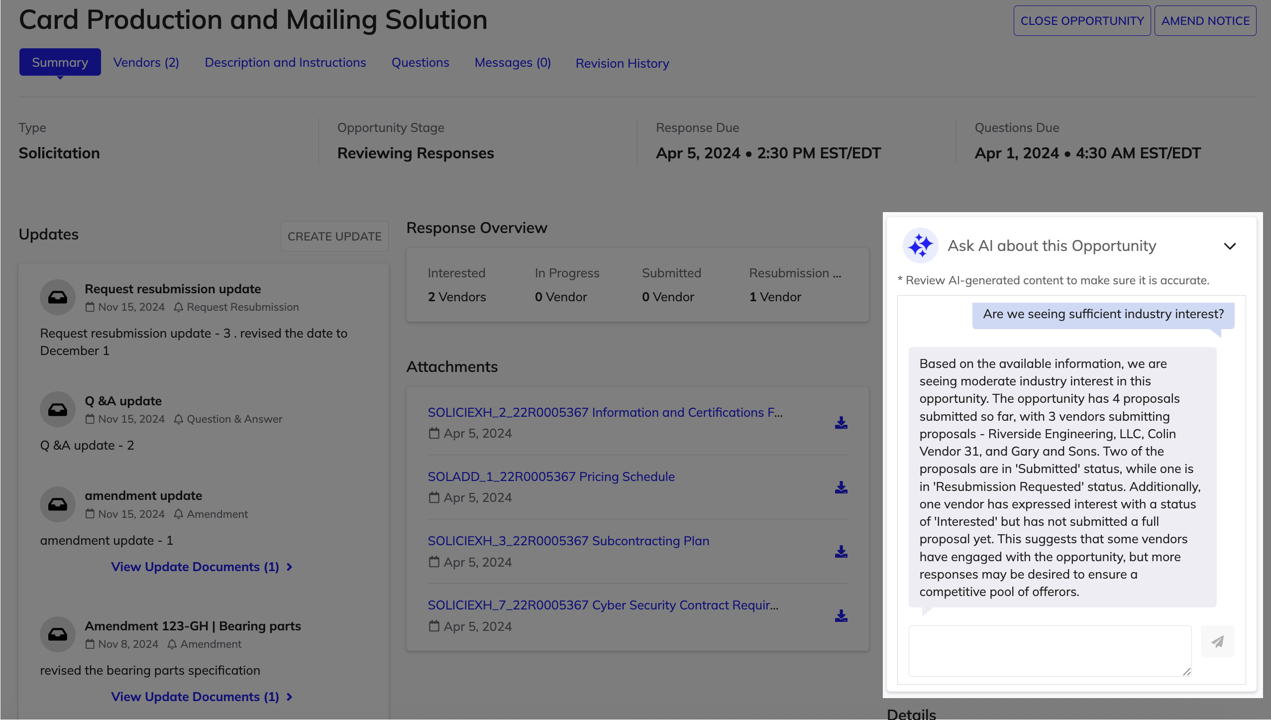The width and height of the screenshot is (1271, 720).
Task: Expand View Update Documents under Bearing parts
Action: 202,697
